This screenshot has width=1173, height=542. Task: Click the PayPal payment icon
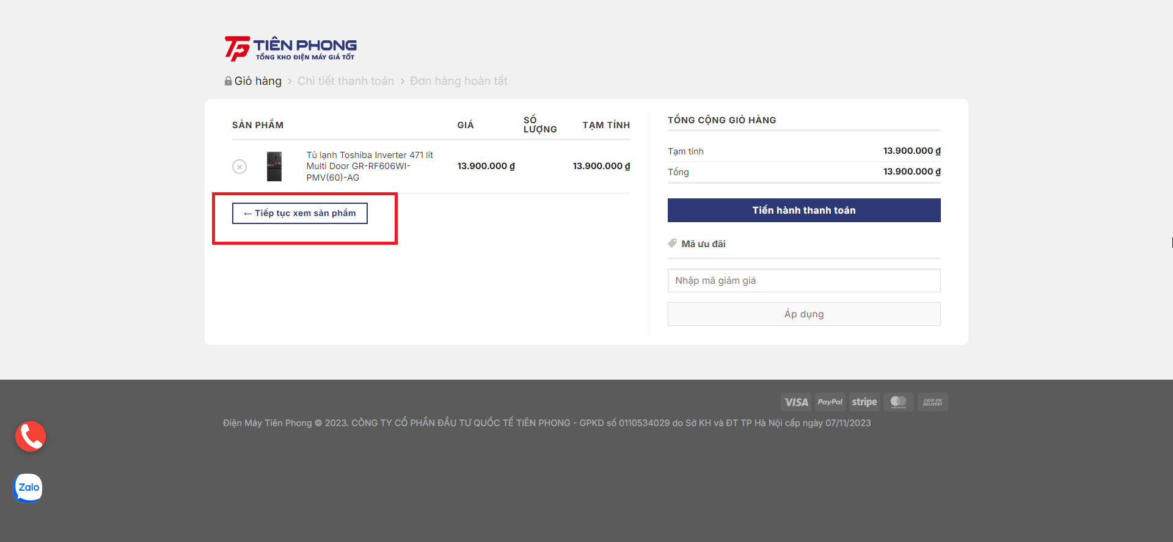click(830, 402)
